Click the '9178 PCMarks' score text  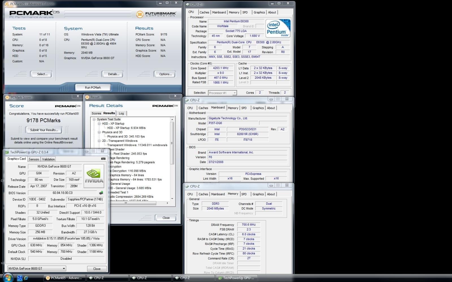coord(44,120)
